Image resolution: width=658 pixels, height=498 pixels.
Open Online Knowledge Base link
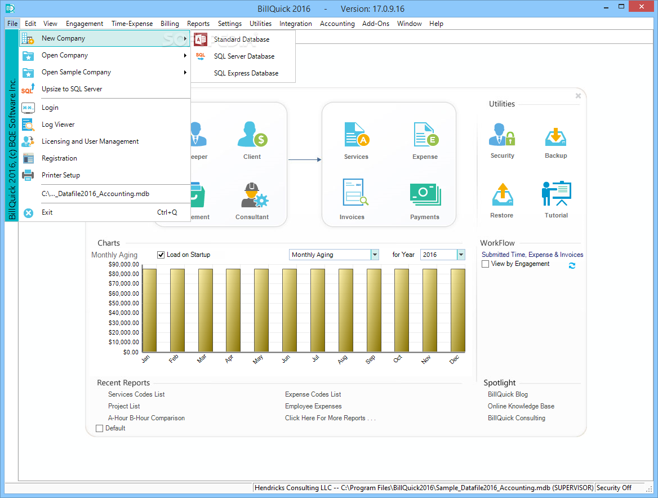521,406
